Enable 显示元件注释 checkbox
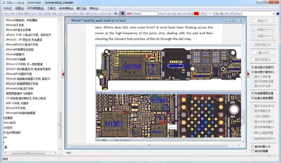 click(253, 86)
